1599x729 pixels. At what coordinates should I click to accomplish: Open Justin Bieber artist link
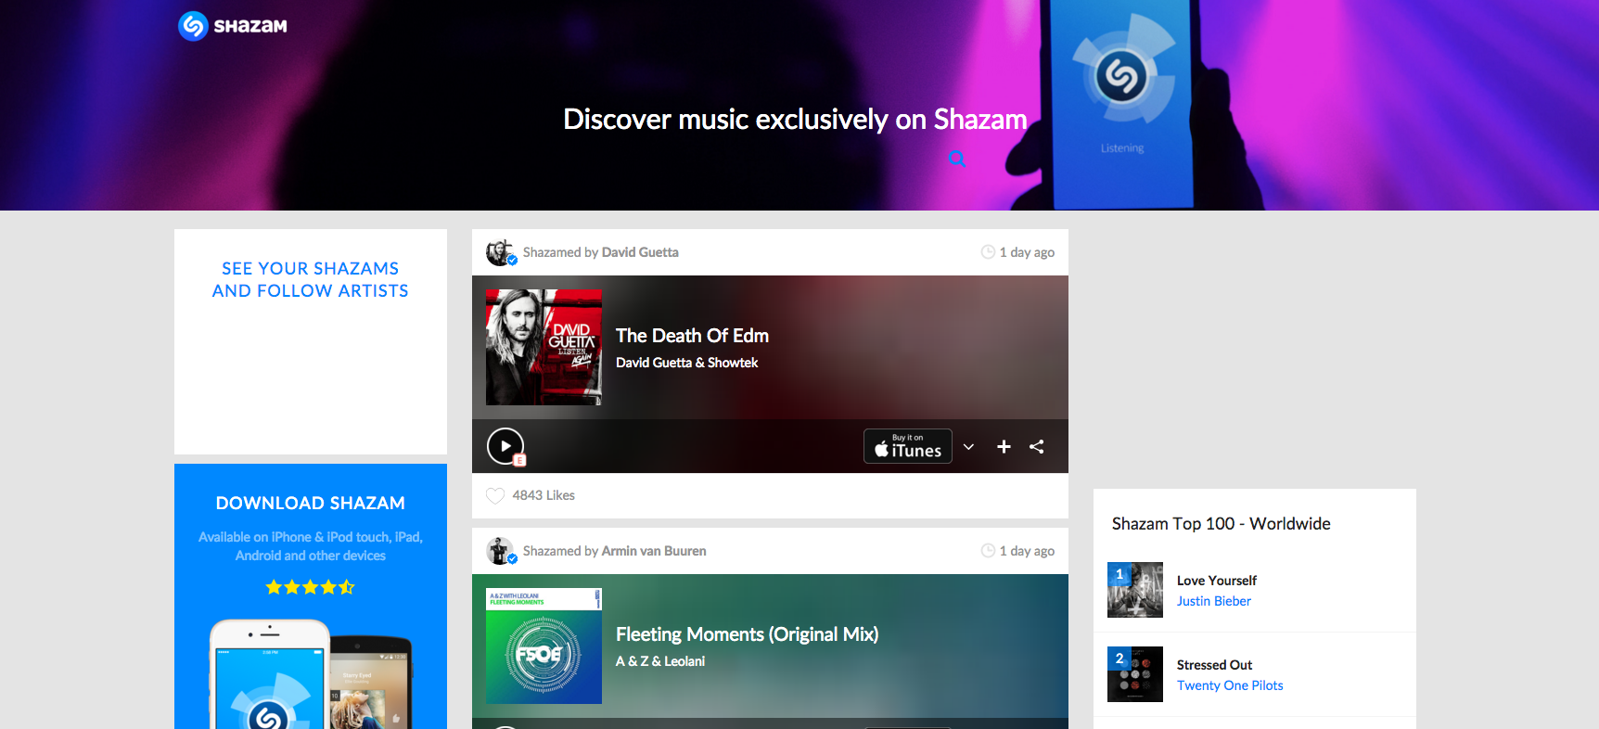coord(1213,601)
